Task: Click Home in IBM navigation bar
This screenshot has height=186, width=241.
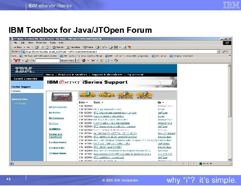Action: point(50,74)
